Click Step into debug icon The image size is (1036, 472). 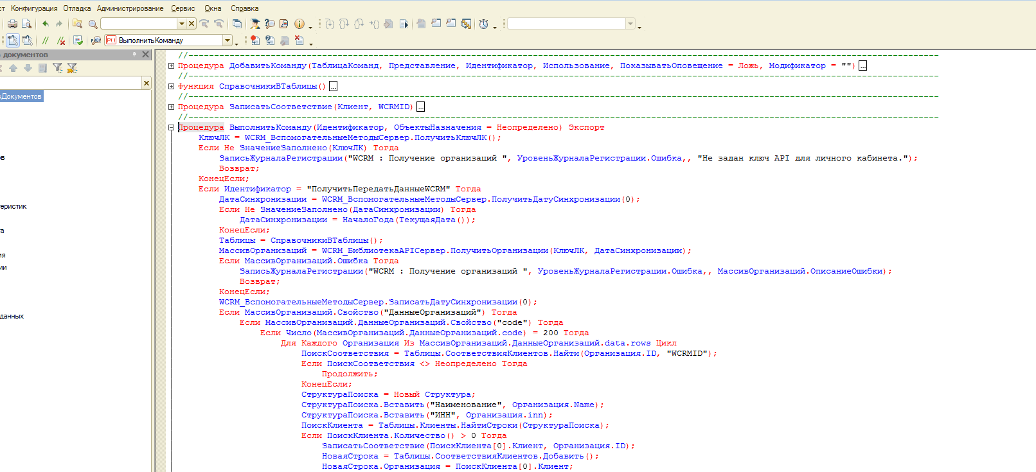click(330, 24)
